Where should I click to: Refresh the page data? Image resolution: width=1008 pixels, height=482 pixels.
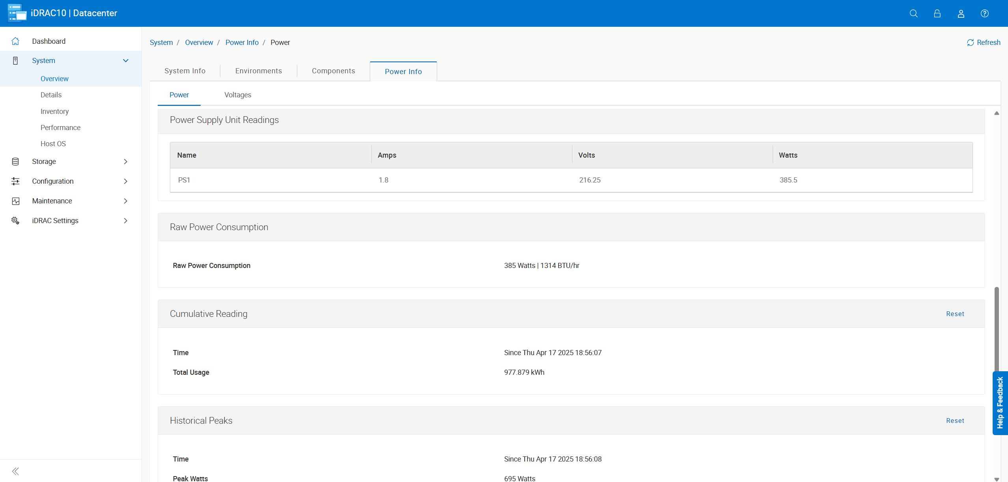pos(984,43)
